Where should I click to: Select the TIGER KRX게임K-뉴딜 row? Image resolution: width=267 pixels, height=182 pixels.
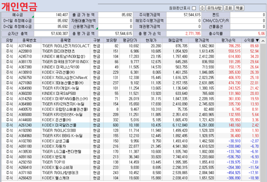click(x=131, y=88)
